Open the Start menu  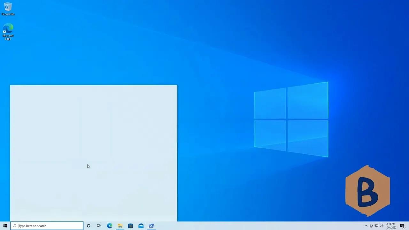click(x=5, y=226)
